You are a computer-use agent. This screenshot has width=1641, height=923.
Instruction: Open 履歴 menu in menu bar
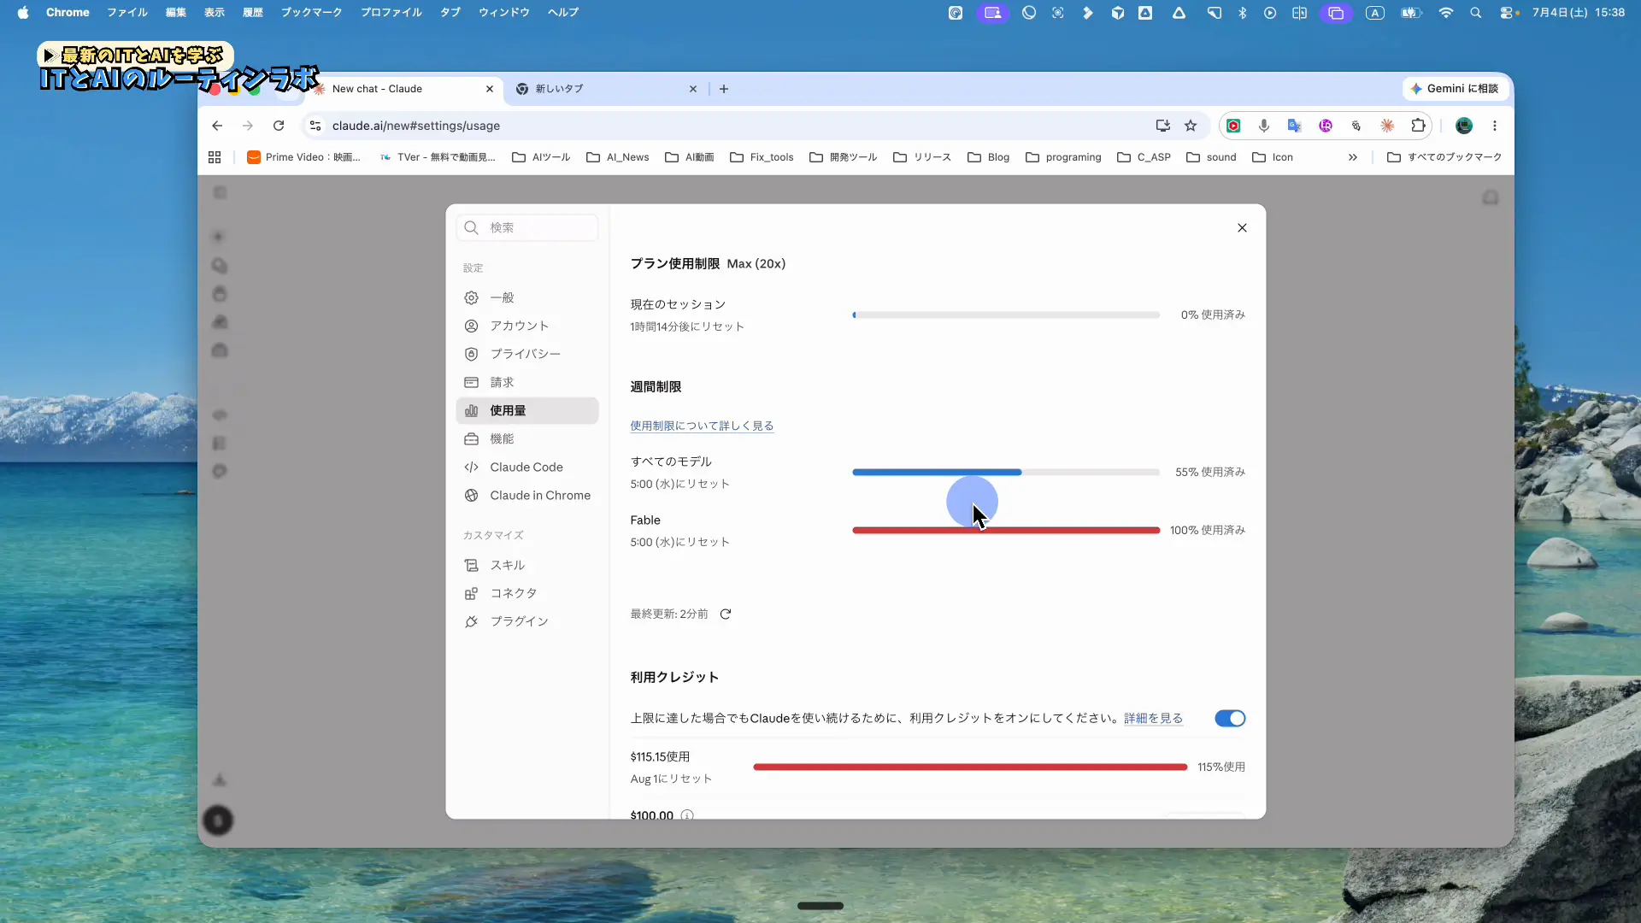(x=253, y=13)
